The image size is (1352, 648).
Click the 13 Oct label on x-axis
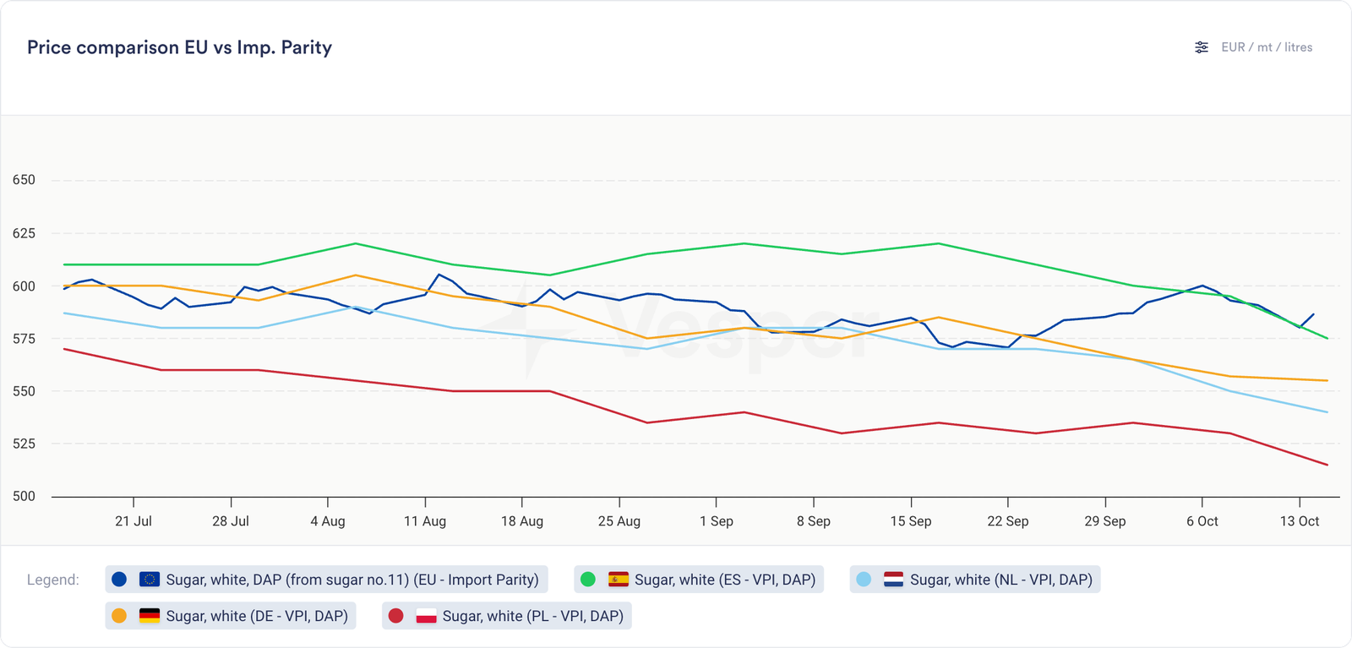pos(1299,521)
